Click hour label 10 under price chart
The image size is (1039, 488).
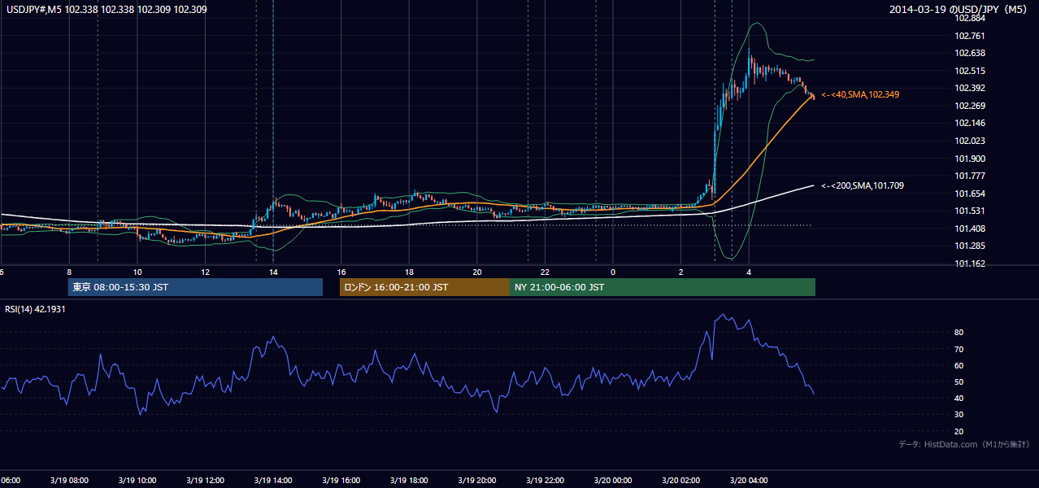[137, 272]
